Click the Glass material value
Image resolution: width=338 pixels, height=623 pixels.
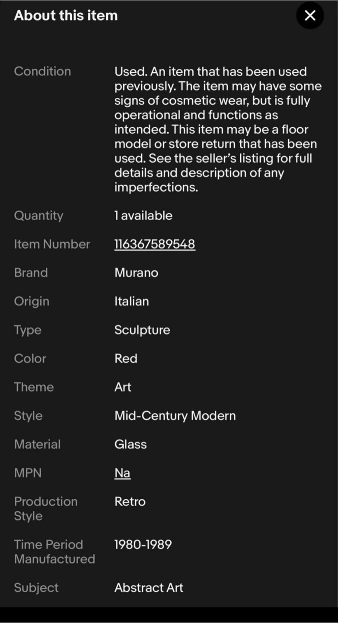[131, 444]
